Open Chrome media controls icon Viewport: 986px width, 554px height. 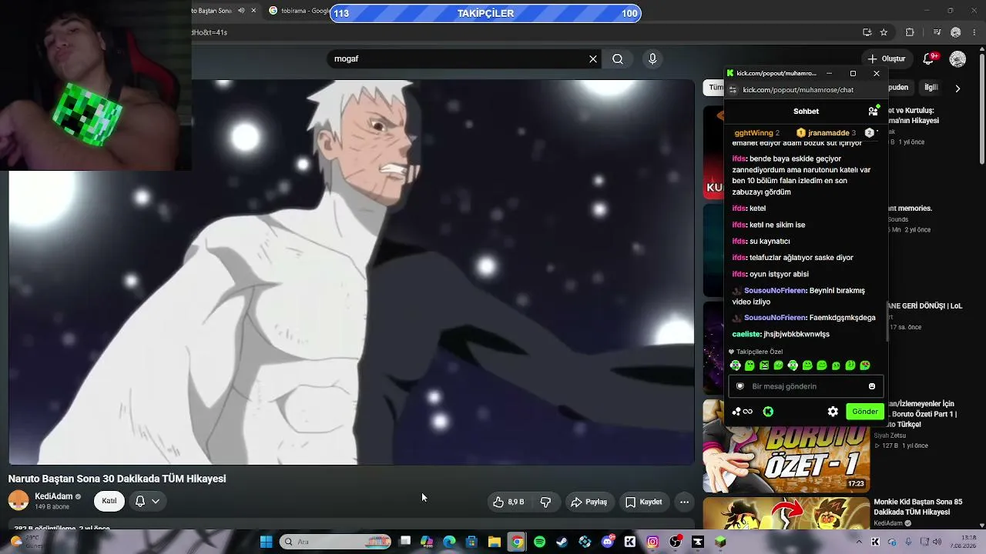pos(937,32)
